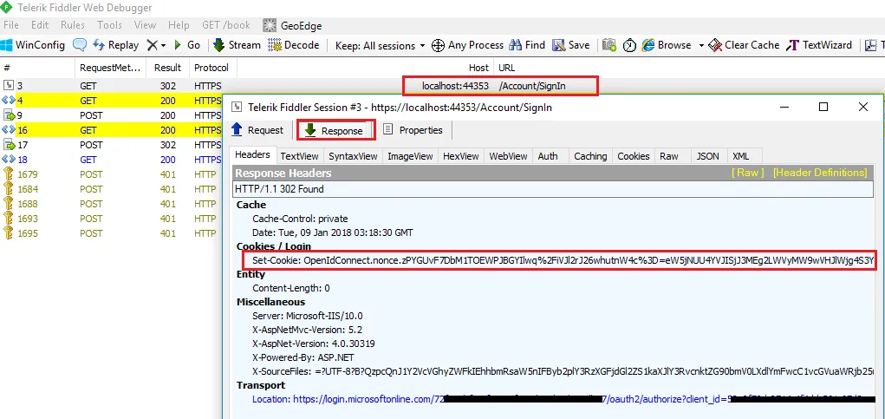Select session 18 row icon
This screenshot has height=419, width=885.
(x=8, y=160)
